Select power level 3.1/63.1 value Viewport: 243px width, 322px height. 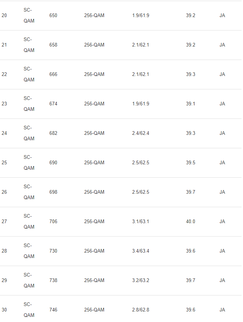[141, 221]
